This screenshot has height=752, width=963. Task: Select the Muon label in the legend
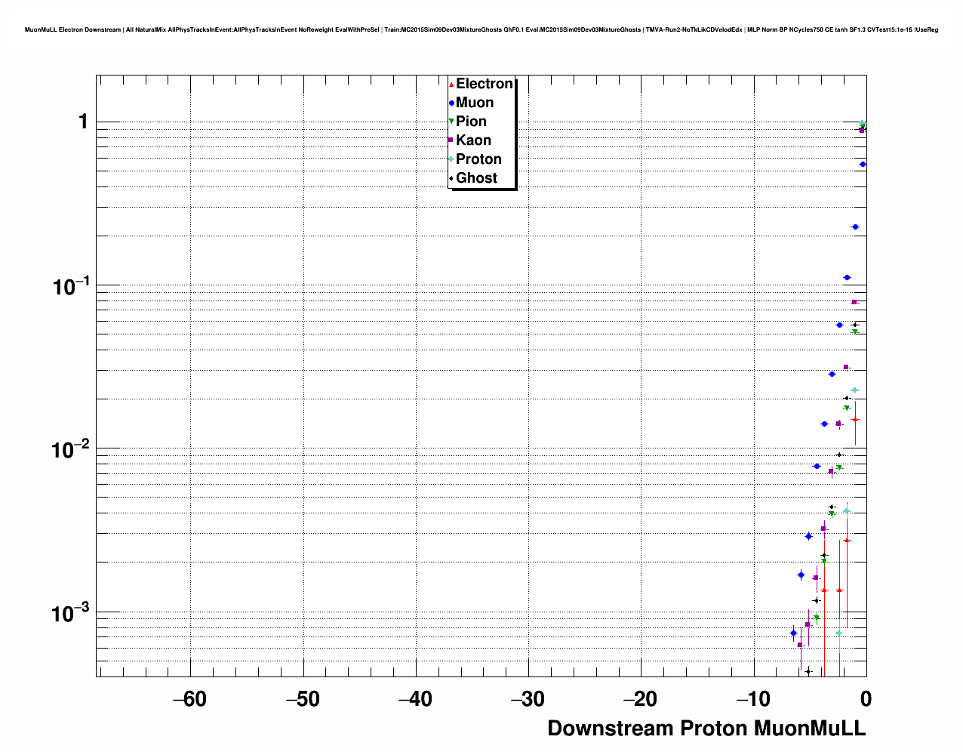[x=475, y=103]
